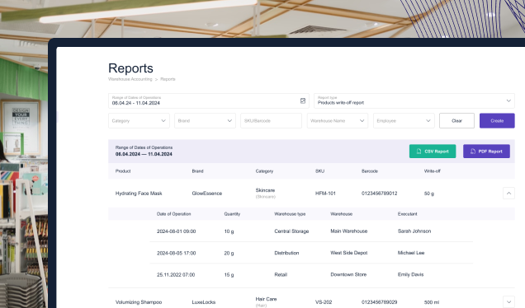Click the VS-202 SKU cell

[324, 302]
